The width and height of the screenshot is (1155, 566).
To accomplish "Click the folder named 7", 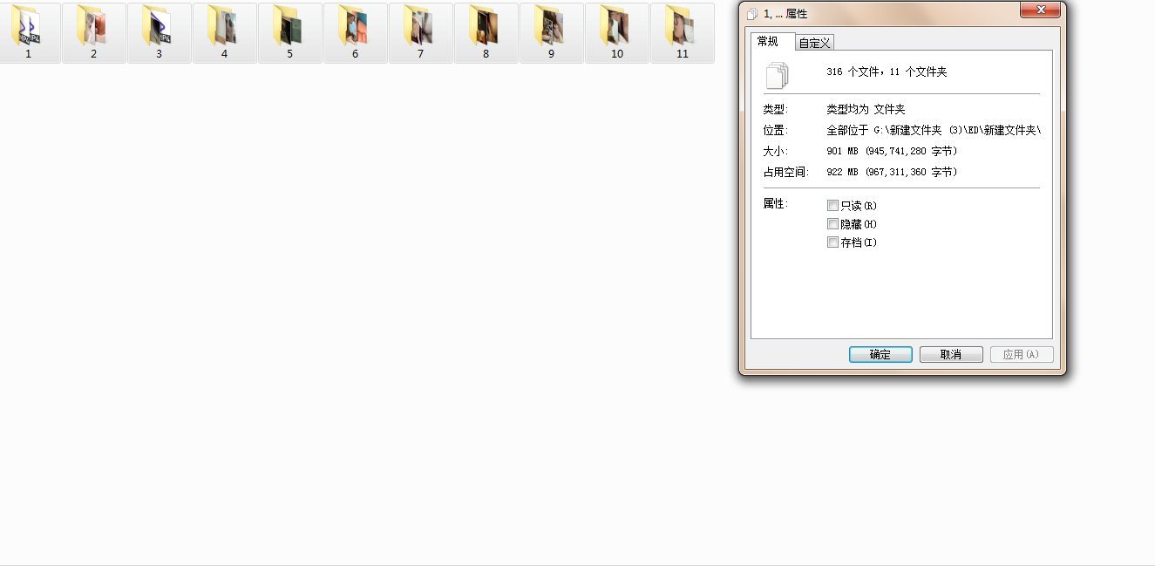I will click(420, 28).
